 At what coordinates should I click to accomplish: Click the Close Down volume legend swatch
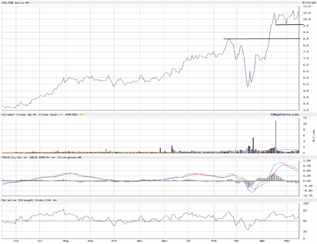(x=60, y=114)
